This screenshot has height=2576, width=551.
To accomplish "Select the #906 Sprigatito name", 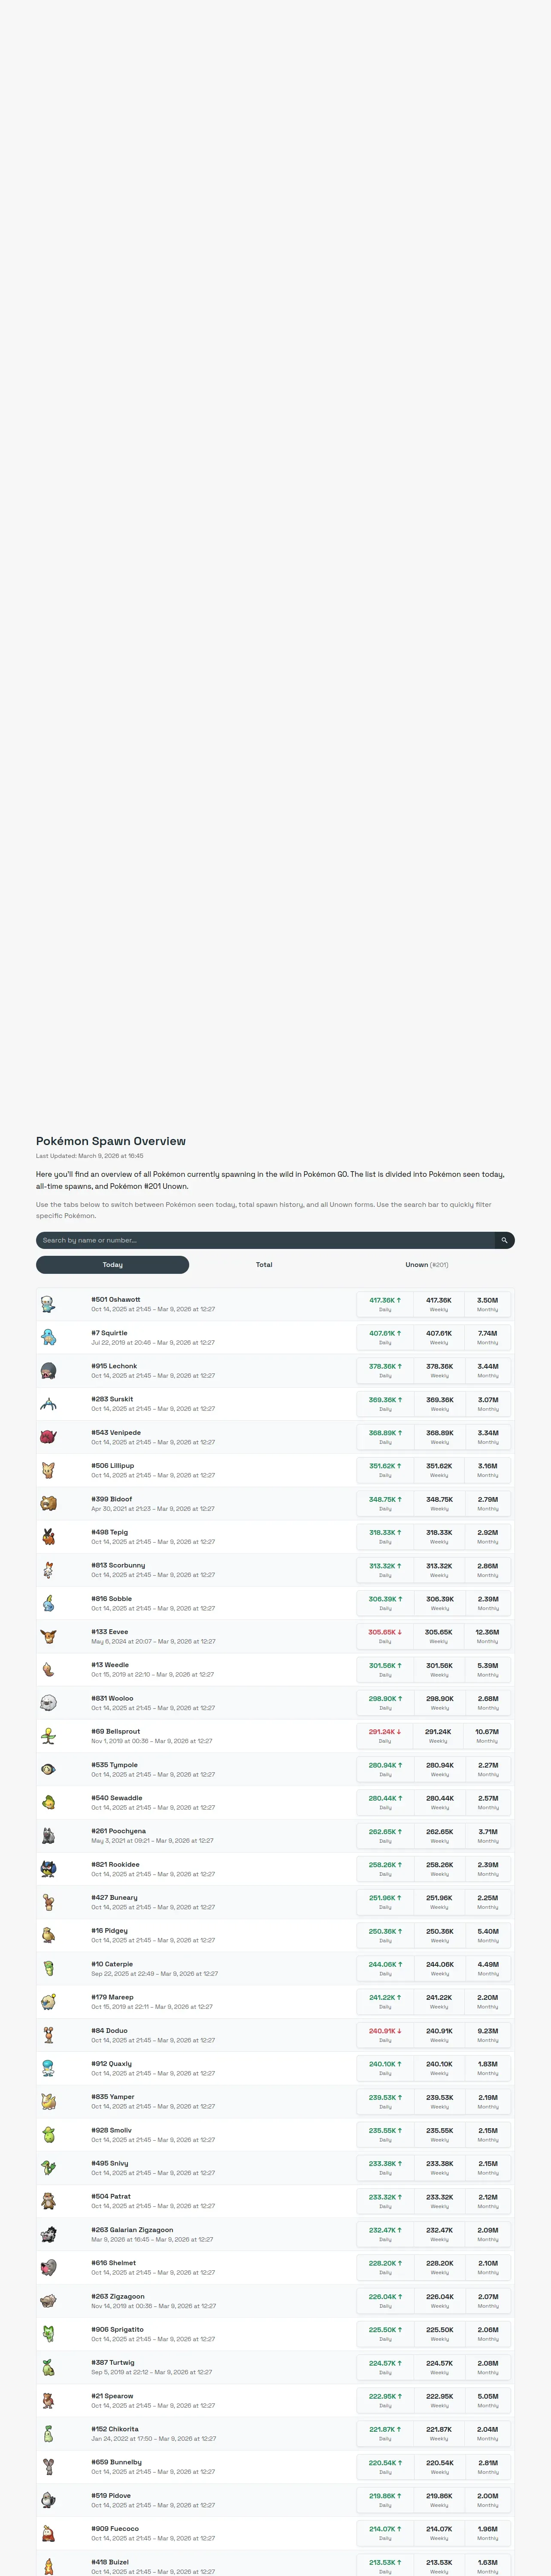I will 117,2329.
